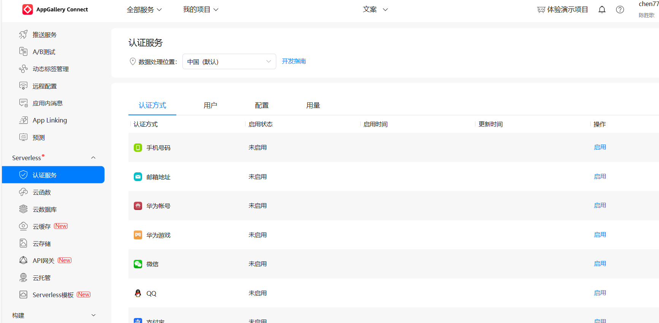Click the 云存储 sidebar icon
The height and width of the screenshot is (323, 659).
[x=23, y=243]
